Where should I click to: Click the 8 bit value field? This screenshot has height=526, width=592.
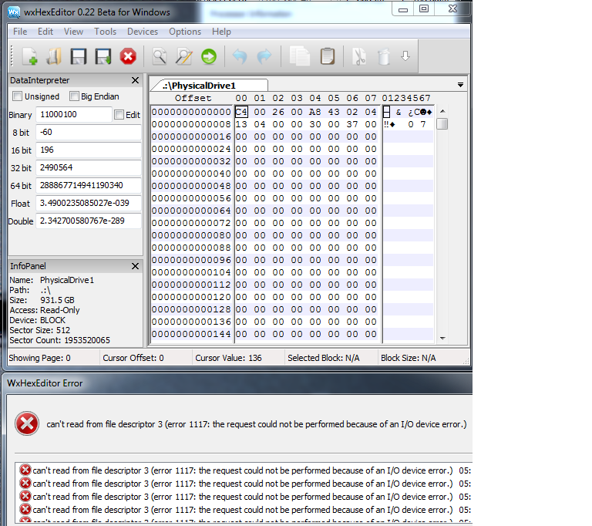tap(89, 132)
